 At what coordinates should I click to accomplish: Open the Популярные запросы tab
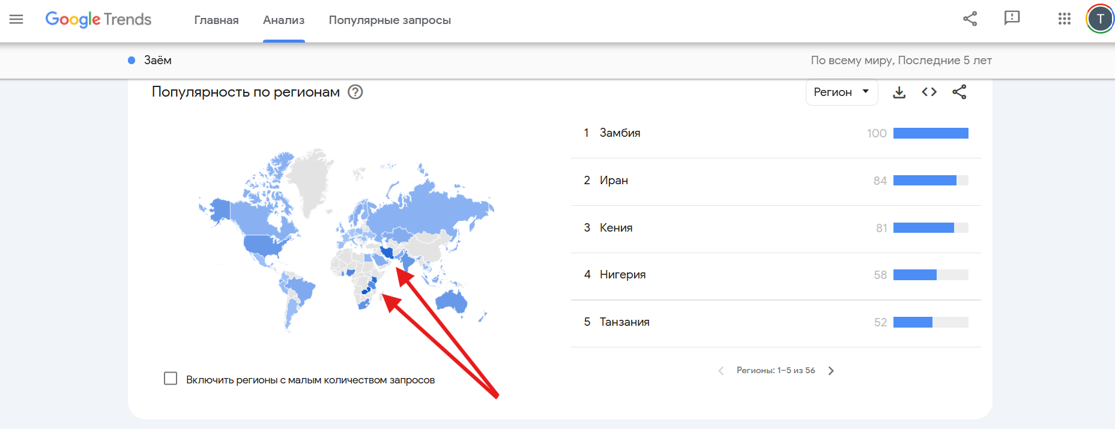click(x=390, y=20)
